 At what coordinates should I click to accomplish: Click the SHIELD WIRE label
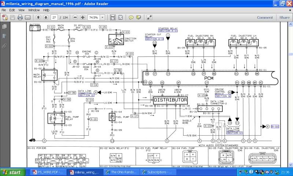187,122
